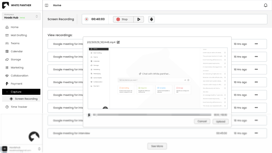
Task: Click the White Panther logo
Action: (5, 5)
